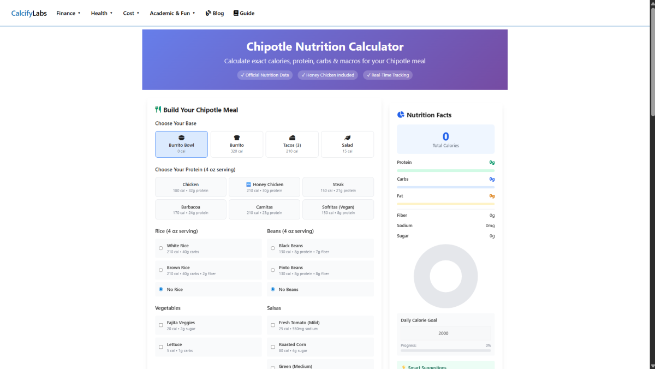655x369 pixels.
Task: Open the Guide book icon
Action: coord(236,13)
